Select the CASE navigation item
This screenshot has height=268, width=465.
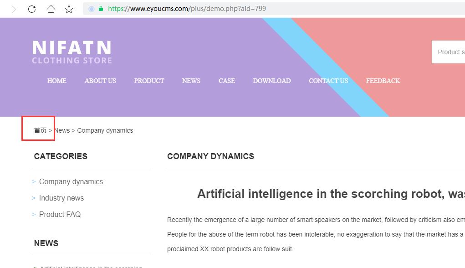[x=227, y=81]
